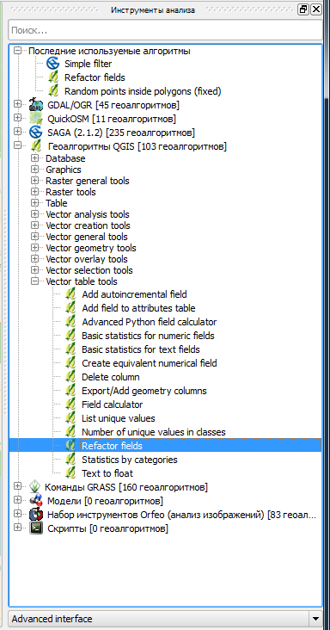Click icon for Create equivalent numerical field
The height and width of the screenshot is (630, 330).
(70, 363)
